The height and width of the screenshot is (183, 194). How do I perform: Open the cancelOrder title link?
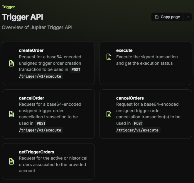[x=31, y=98]
